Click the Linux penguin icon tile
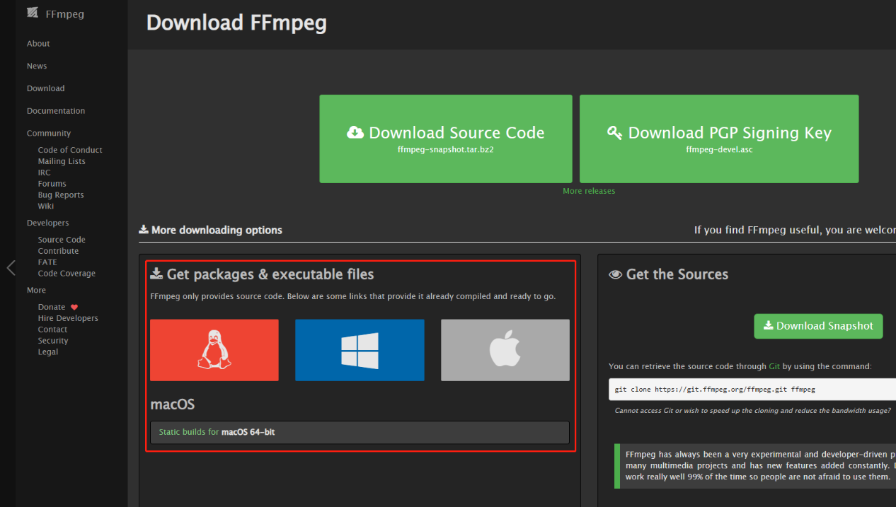This screenshot has height=507, width=896. [x=214, y=350]
